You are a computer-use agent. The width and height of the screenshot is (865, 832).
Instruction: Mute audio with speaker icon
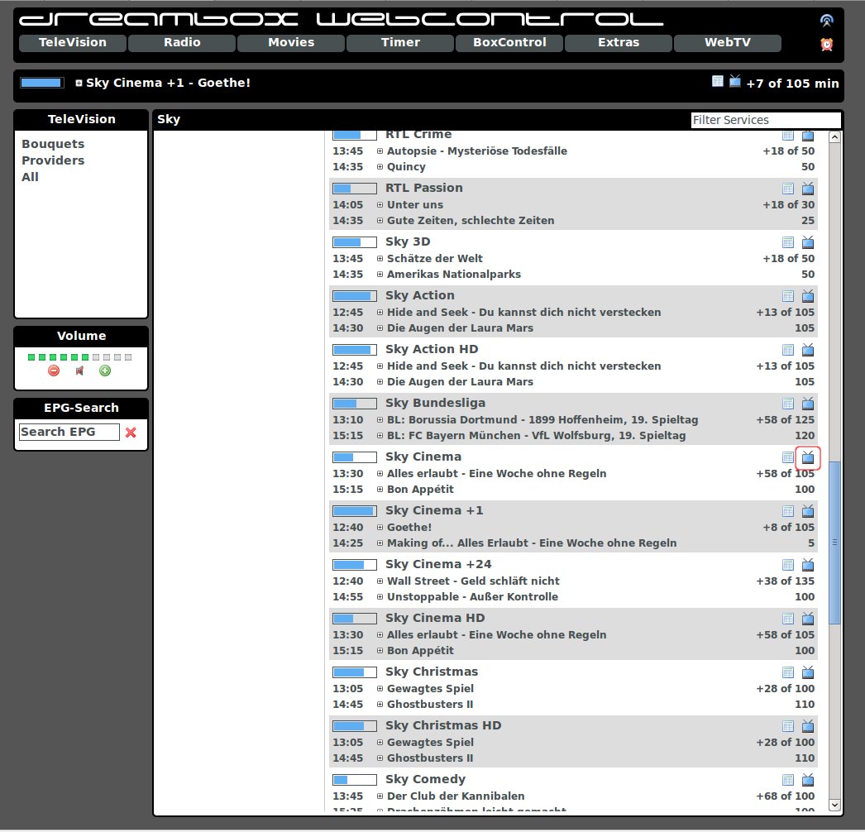[x=79, y=371]
